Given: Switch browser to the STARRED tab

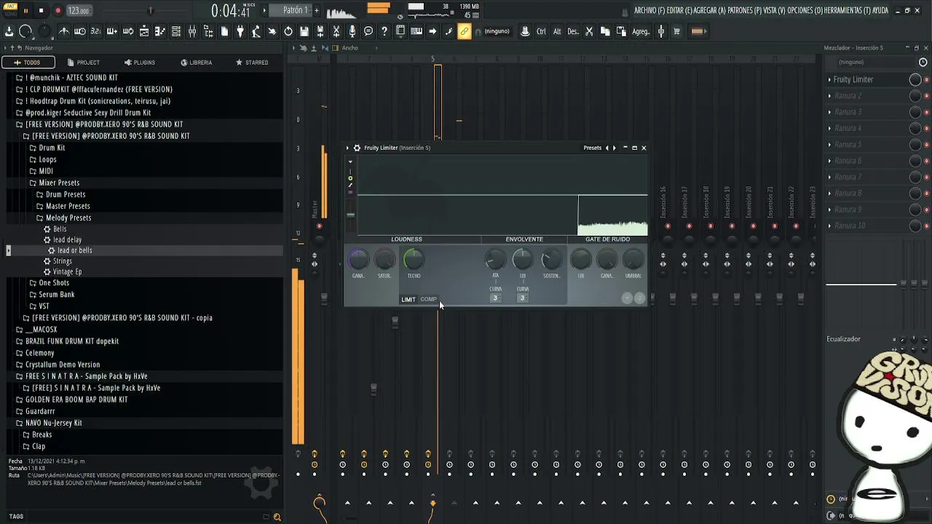Looking at the screenshot, I should pos(252,63).
